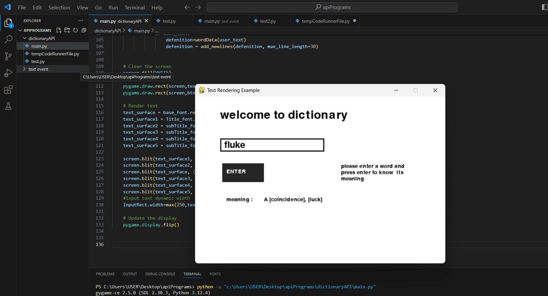548x296 pixels.
Task: Click the New File icon in Explorer
Action: (59, 30)
